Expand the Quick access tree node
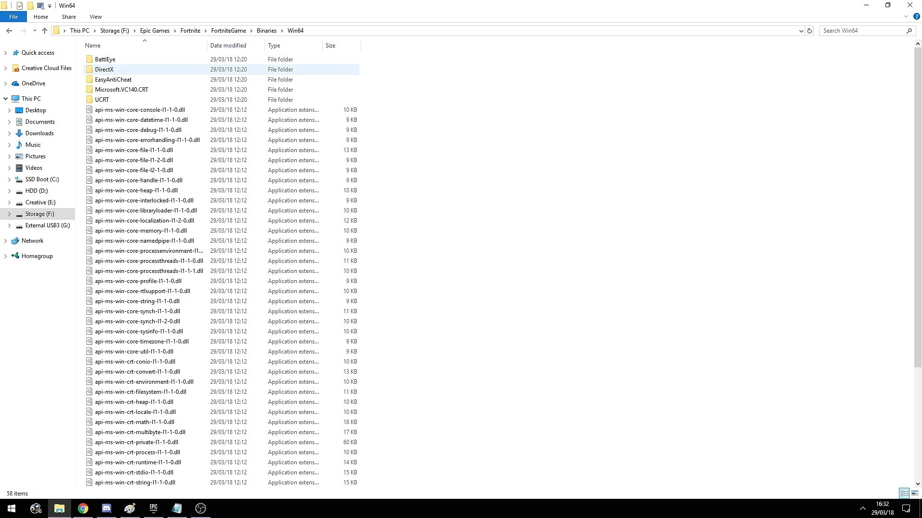The image size is (922, 518). pos(5,53)
